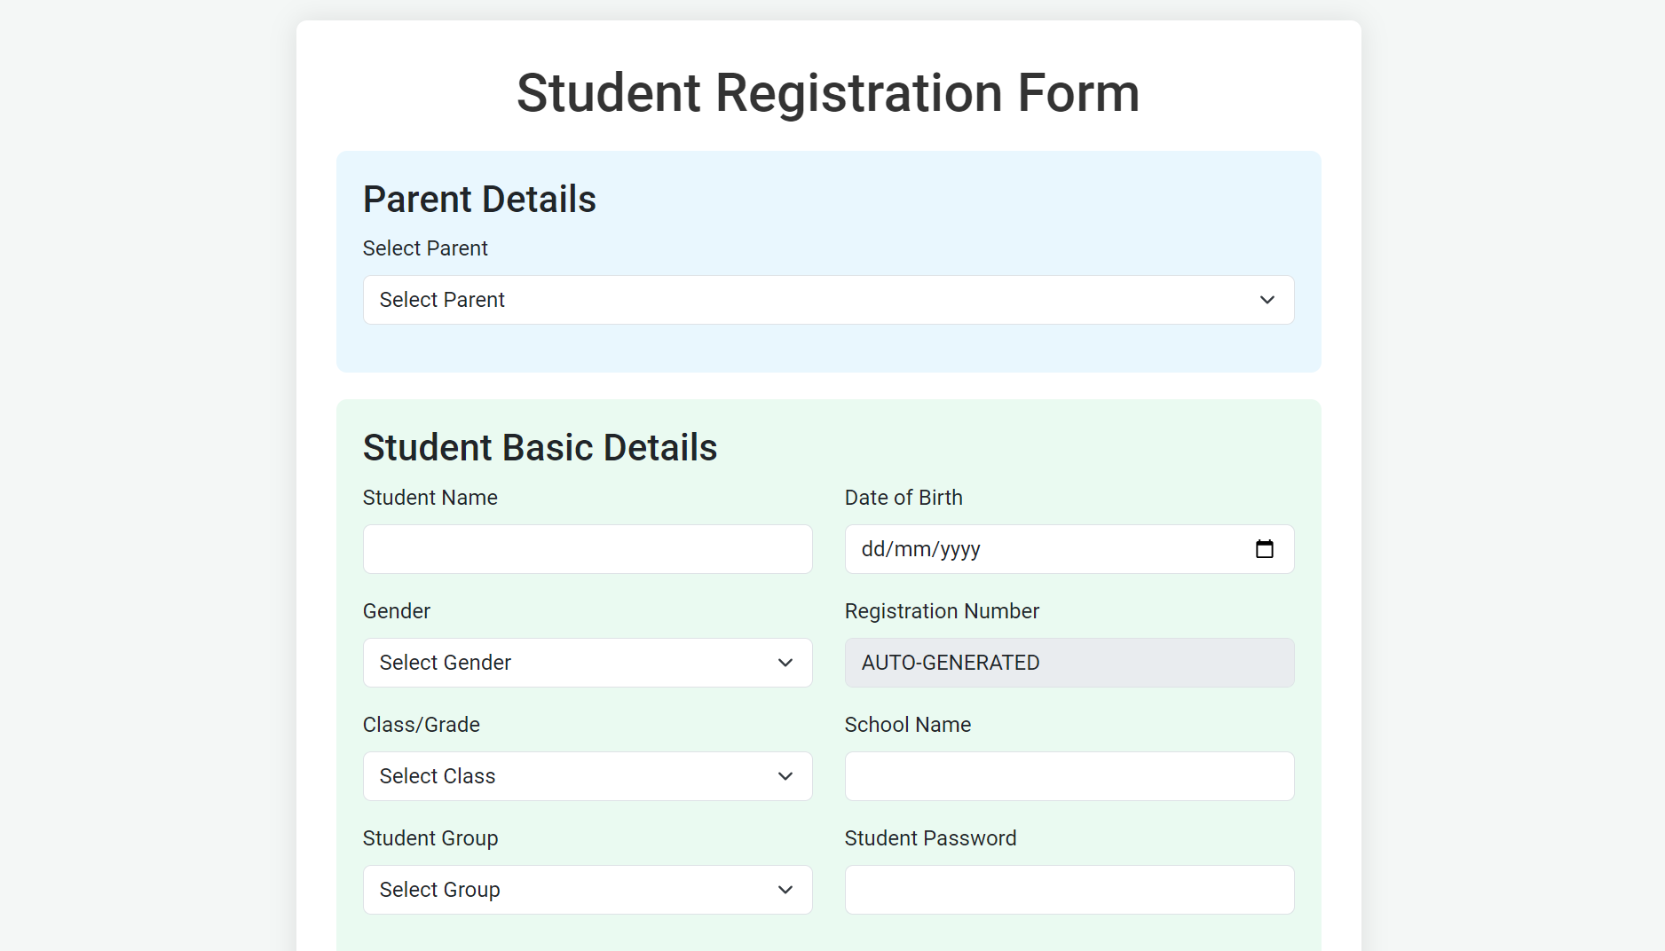Open the Date of Birth calendar picker icon
This screenshot has height=951, width=1665.
point(1265,549)
